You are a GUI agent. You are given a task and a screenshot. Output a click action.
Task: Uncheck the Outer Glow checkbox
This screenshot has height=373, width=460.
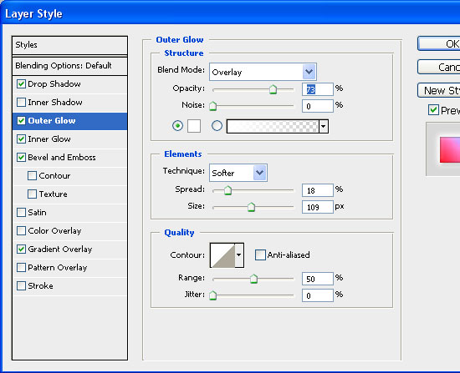21,121
